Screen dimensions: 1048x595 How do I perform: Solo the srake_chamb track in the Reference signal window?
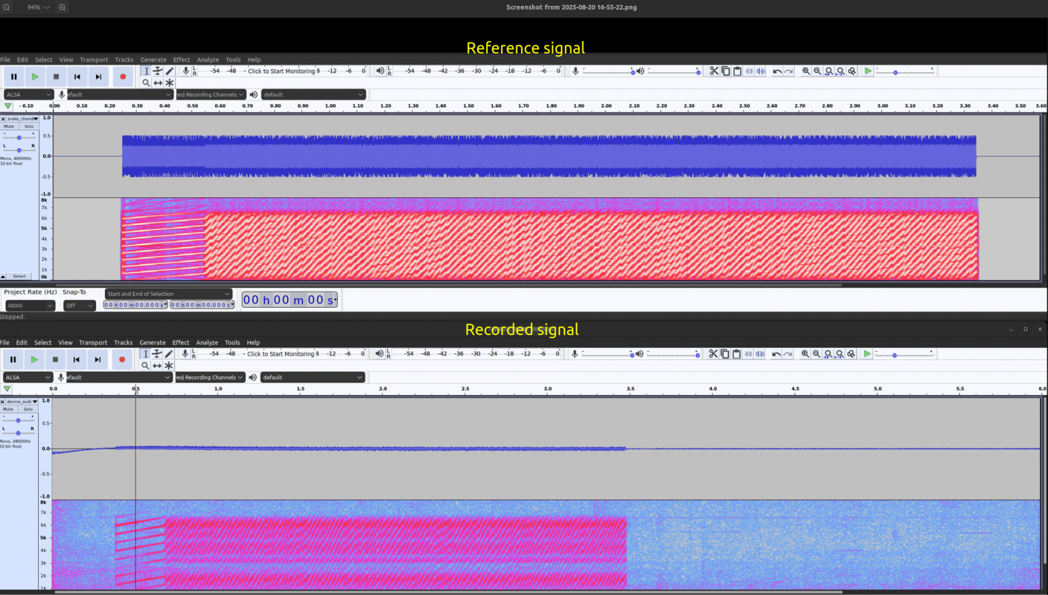pyautogui.click(x=29, y=126)
